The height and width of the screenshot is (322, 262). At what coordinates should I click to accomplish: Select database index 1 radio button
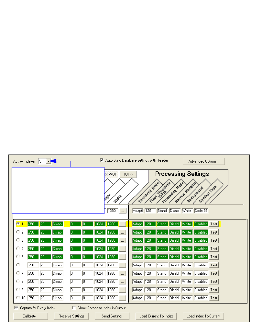coord(18,224)
